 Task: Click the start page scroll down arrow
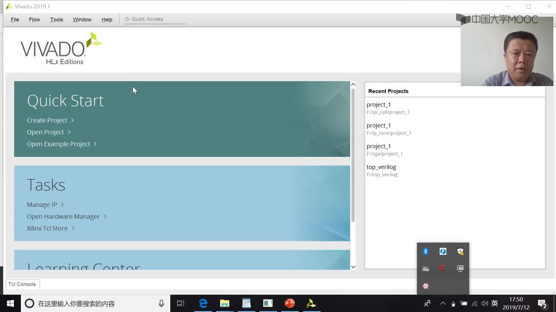[x=353, y=267]
